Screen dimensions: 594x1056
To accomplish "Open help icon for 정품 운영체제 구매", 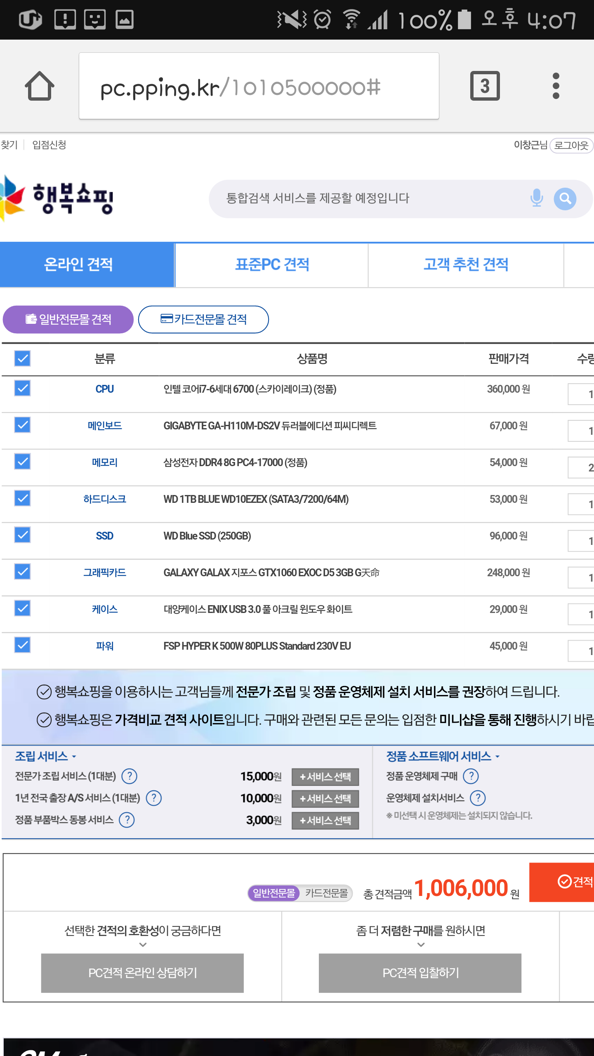I will [x=471, y=776].
